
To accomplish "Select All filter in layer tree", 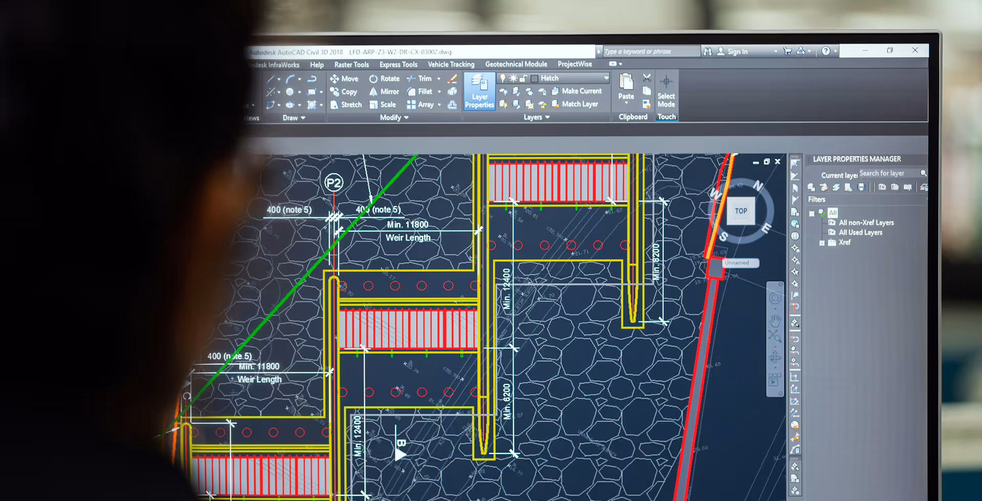I will [833, 213].
